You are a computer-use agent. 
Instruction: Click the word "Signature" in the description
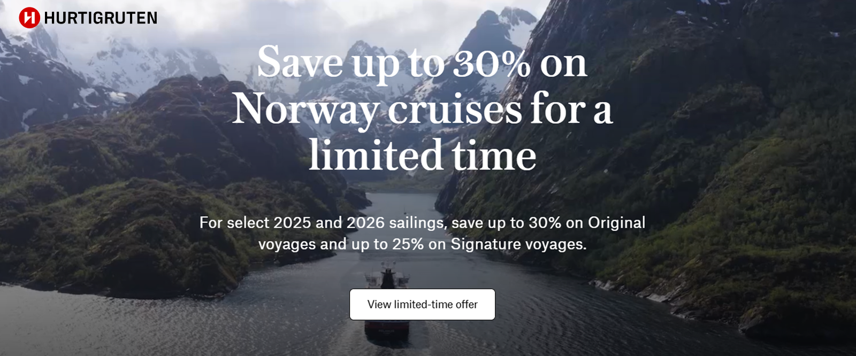485,244
